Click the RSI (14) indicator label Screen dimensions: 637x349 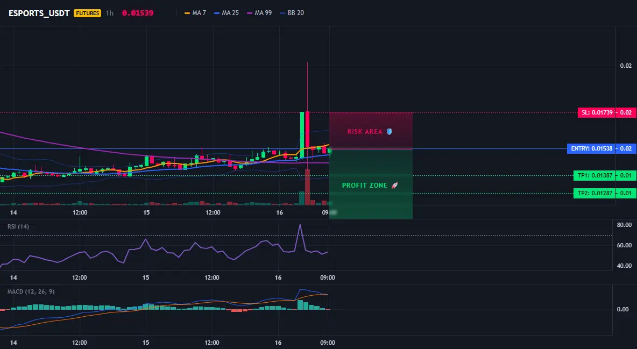18,226
